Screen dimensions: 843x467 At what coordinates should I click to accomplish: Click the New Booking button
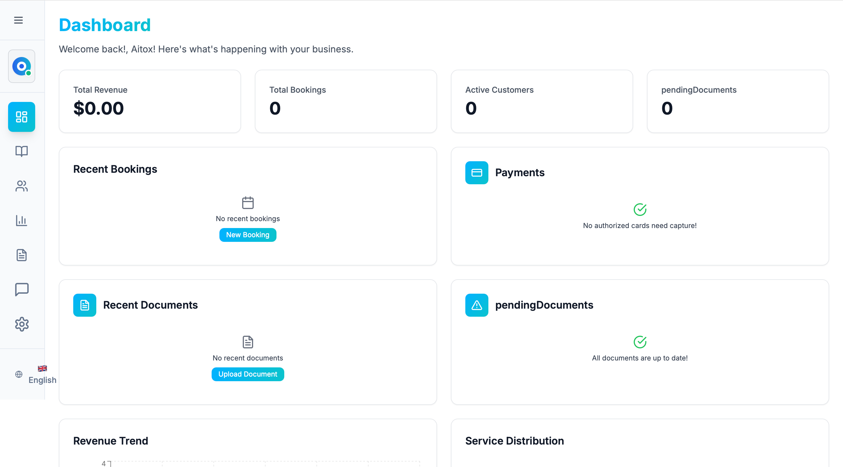click(248, 235)
